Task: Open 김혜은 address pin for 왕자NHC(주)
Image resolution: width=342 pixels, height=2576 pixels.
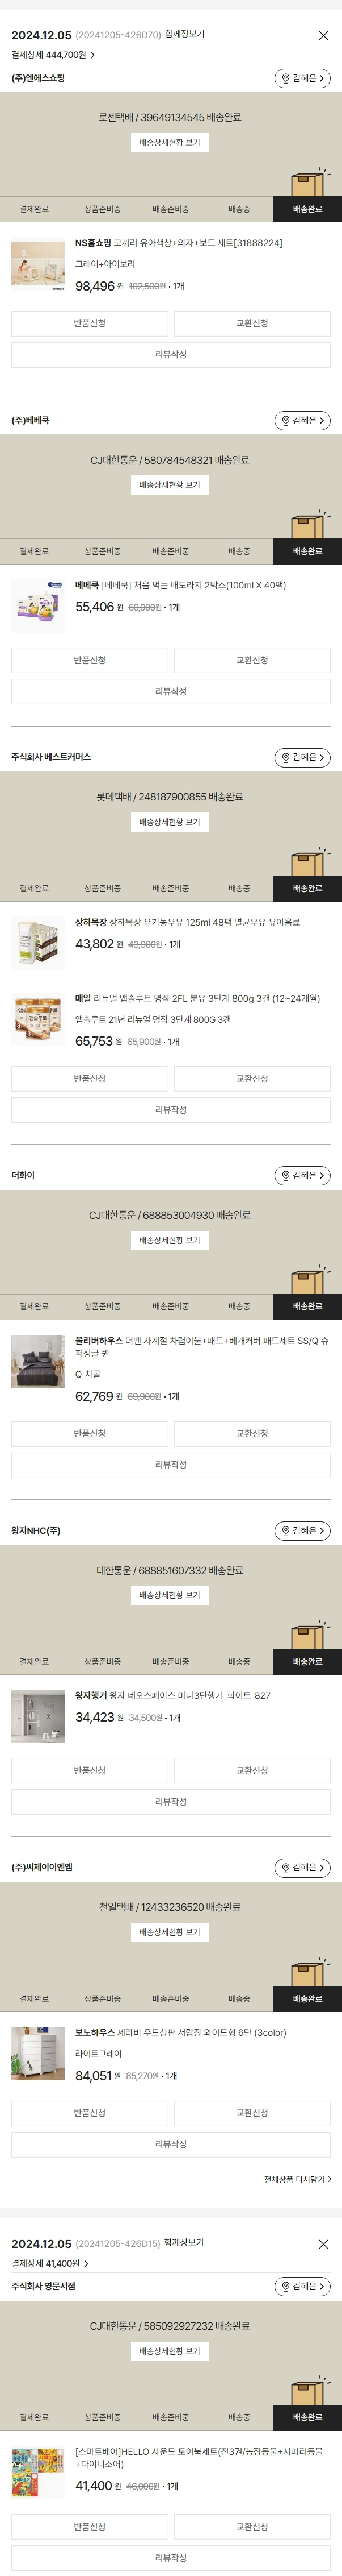Action: coord(302,1531)
